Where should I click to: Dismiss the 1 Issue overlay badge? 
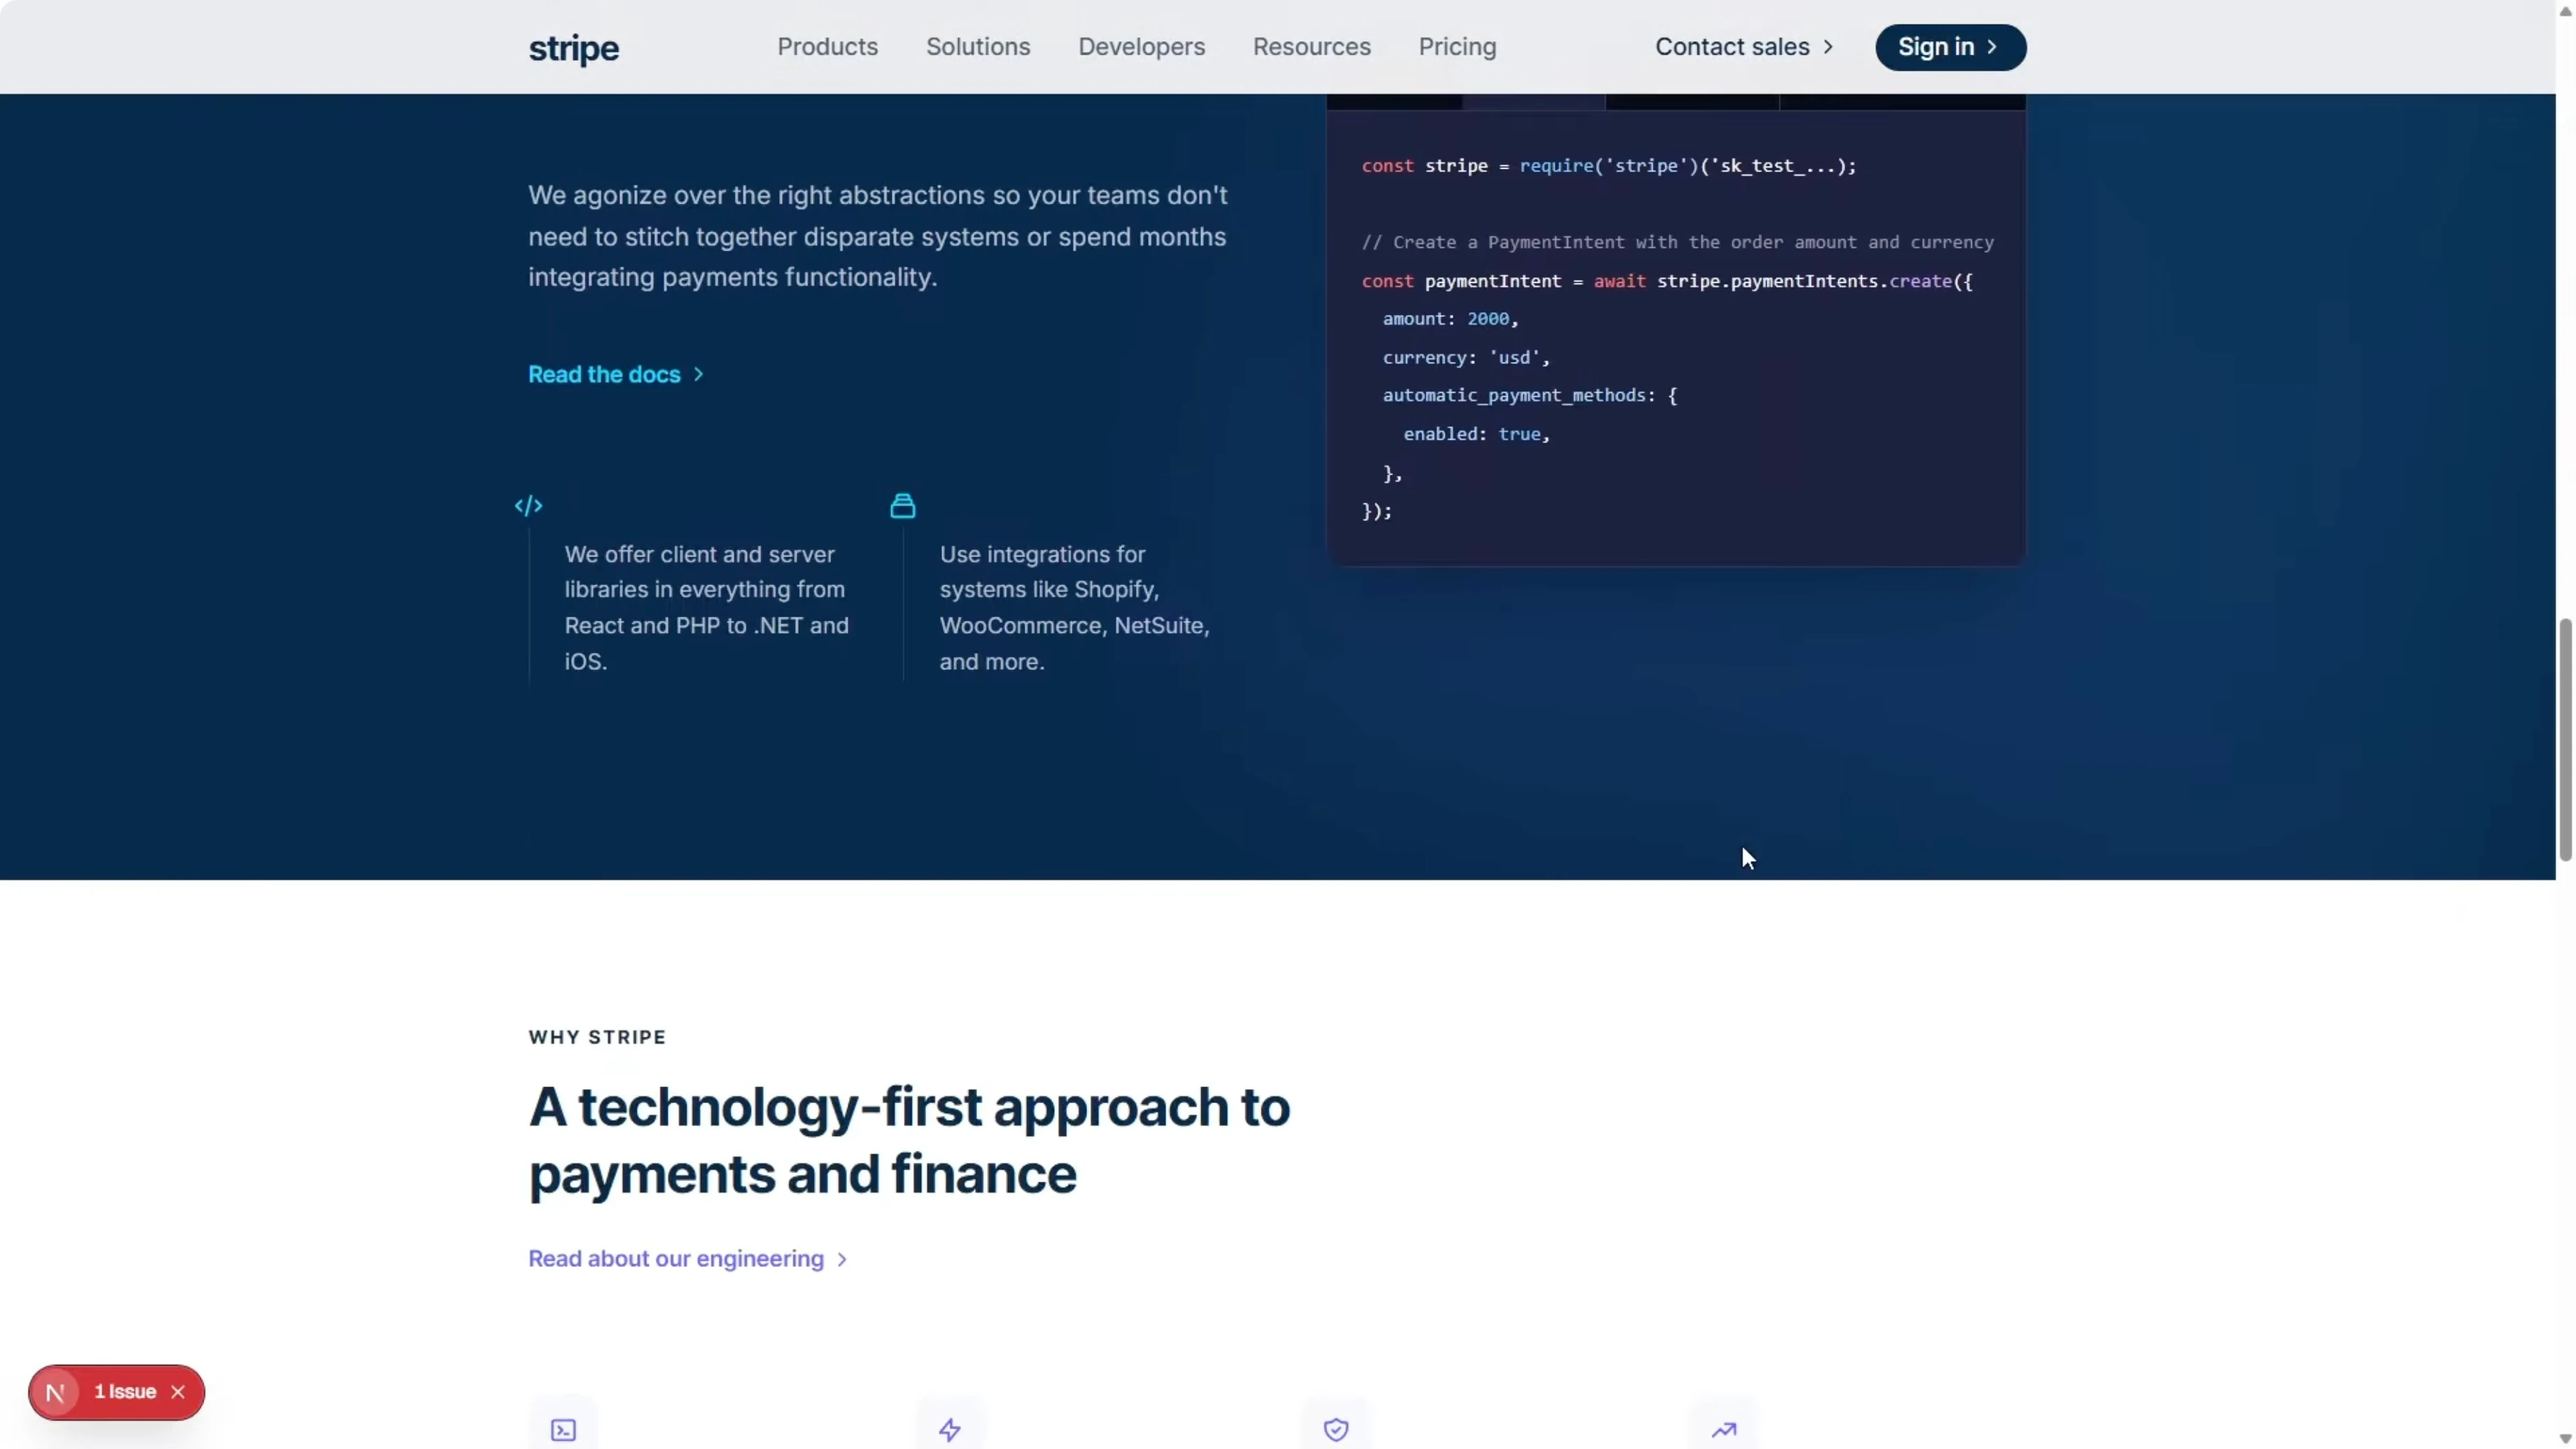178,1392
